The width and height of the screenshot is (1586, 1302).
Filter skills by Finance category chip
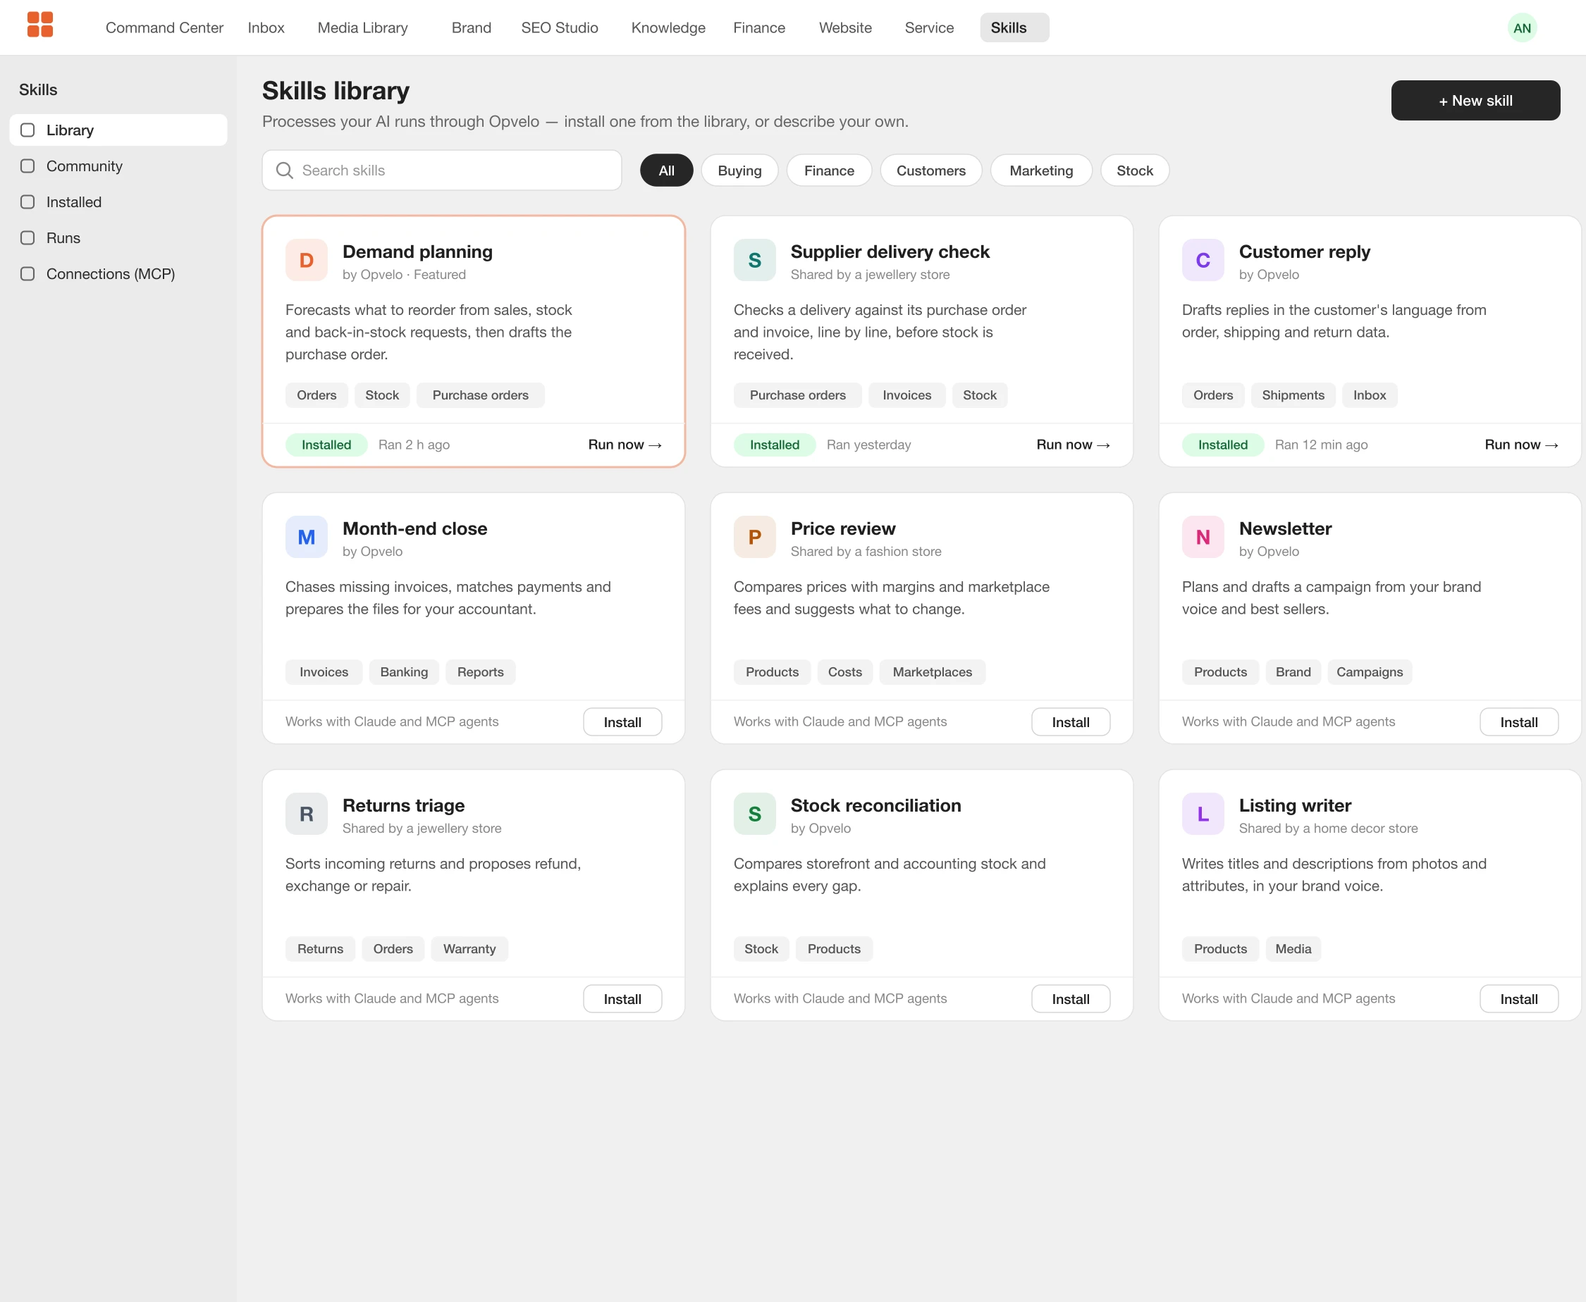pos(829,170)
